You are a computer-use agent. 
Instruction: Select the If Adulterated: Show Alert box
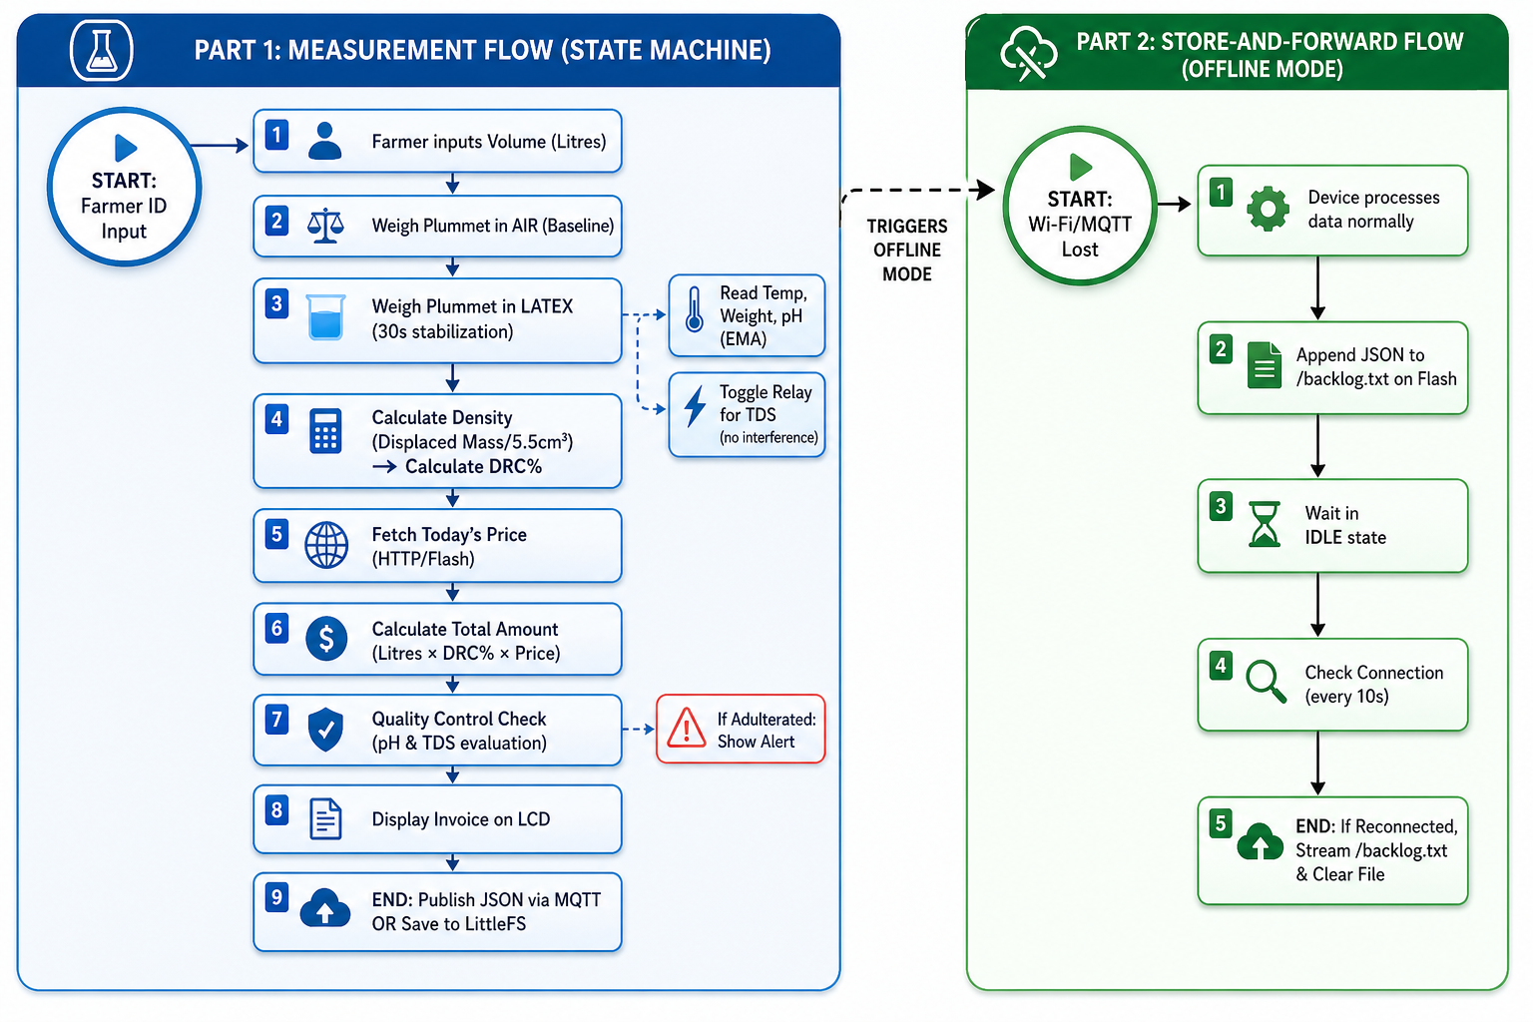(741, 730)
